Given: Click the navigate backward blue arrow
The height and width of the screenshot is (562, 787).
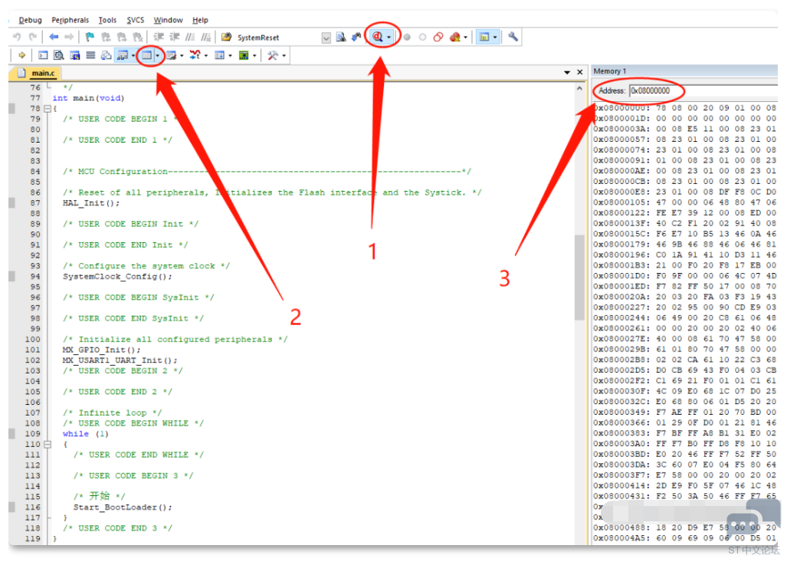Looking at the screenshot, I should [x=54, y=37].
